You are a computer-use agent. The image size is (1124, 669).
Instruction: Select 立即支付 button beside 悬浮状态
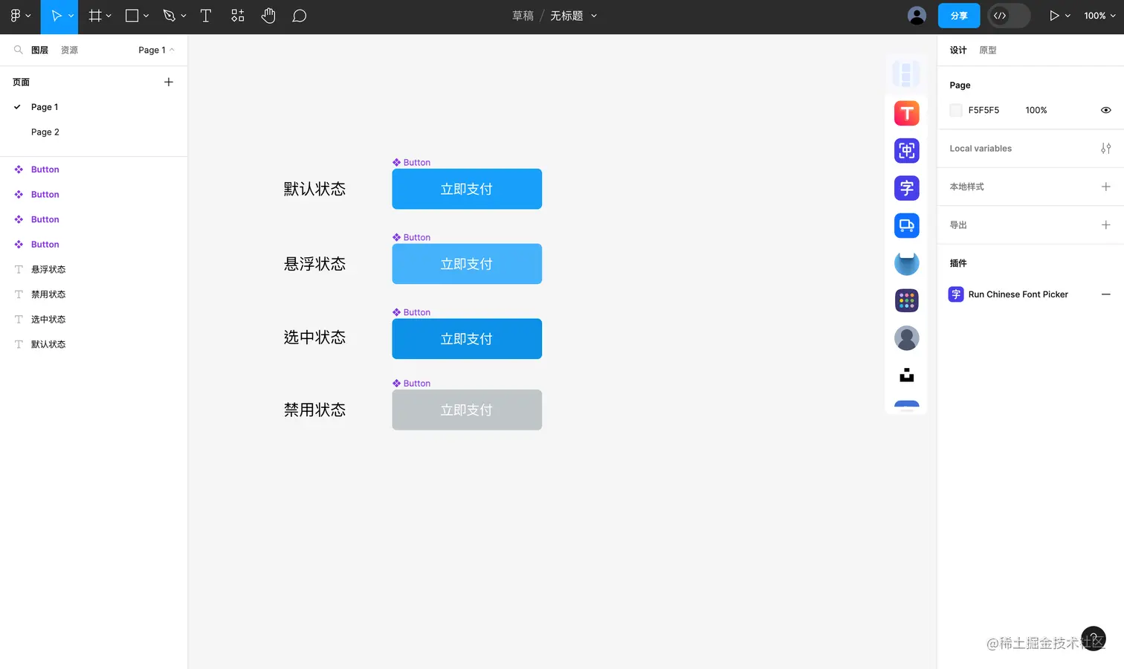467,264
